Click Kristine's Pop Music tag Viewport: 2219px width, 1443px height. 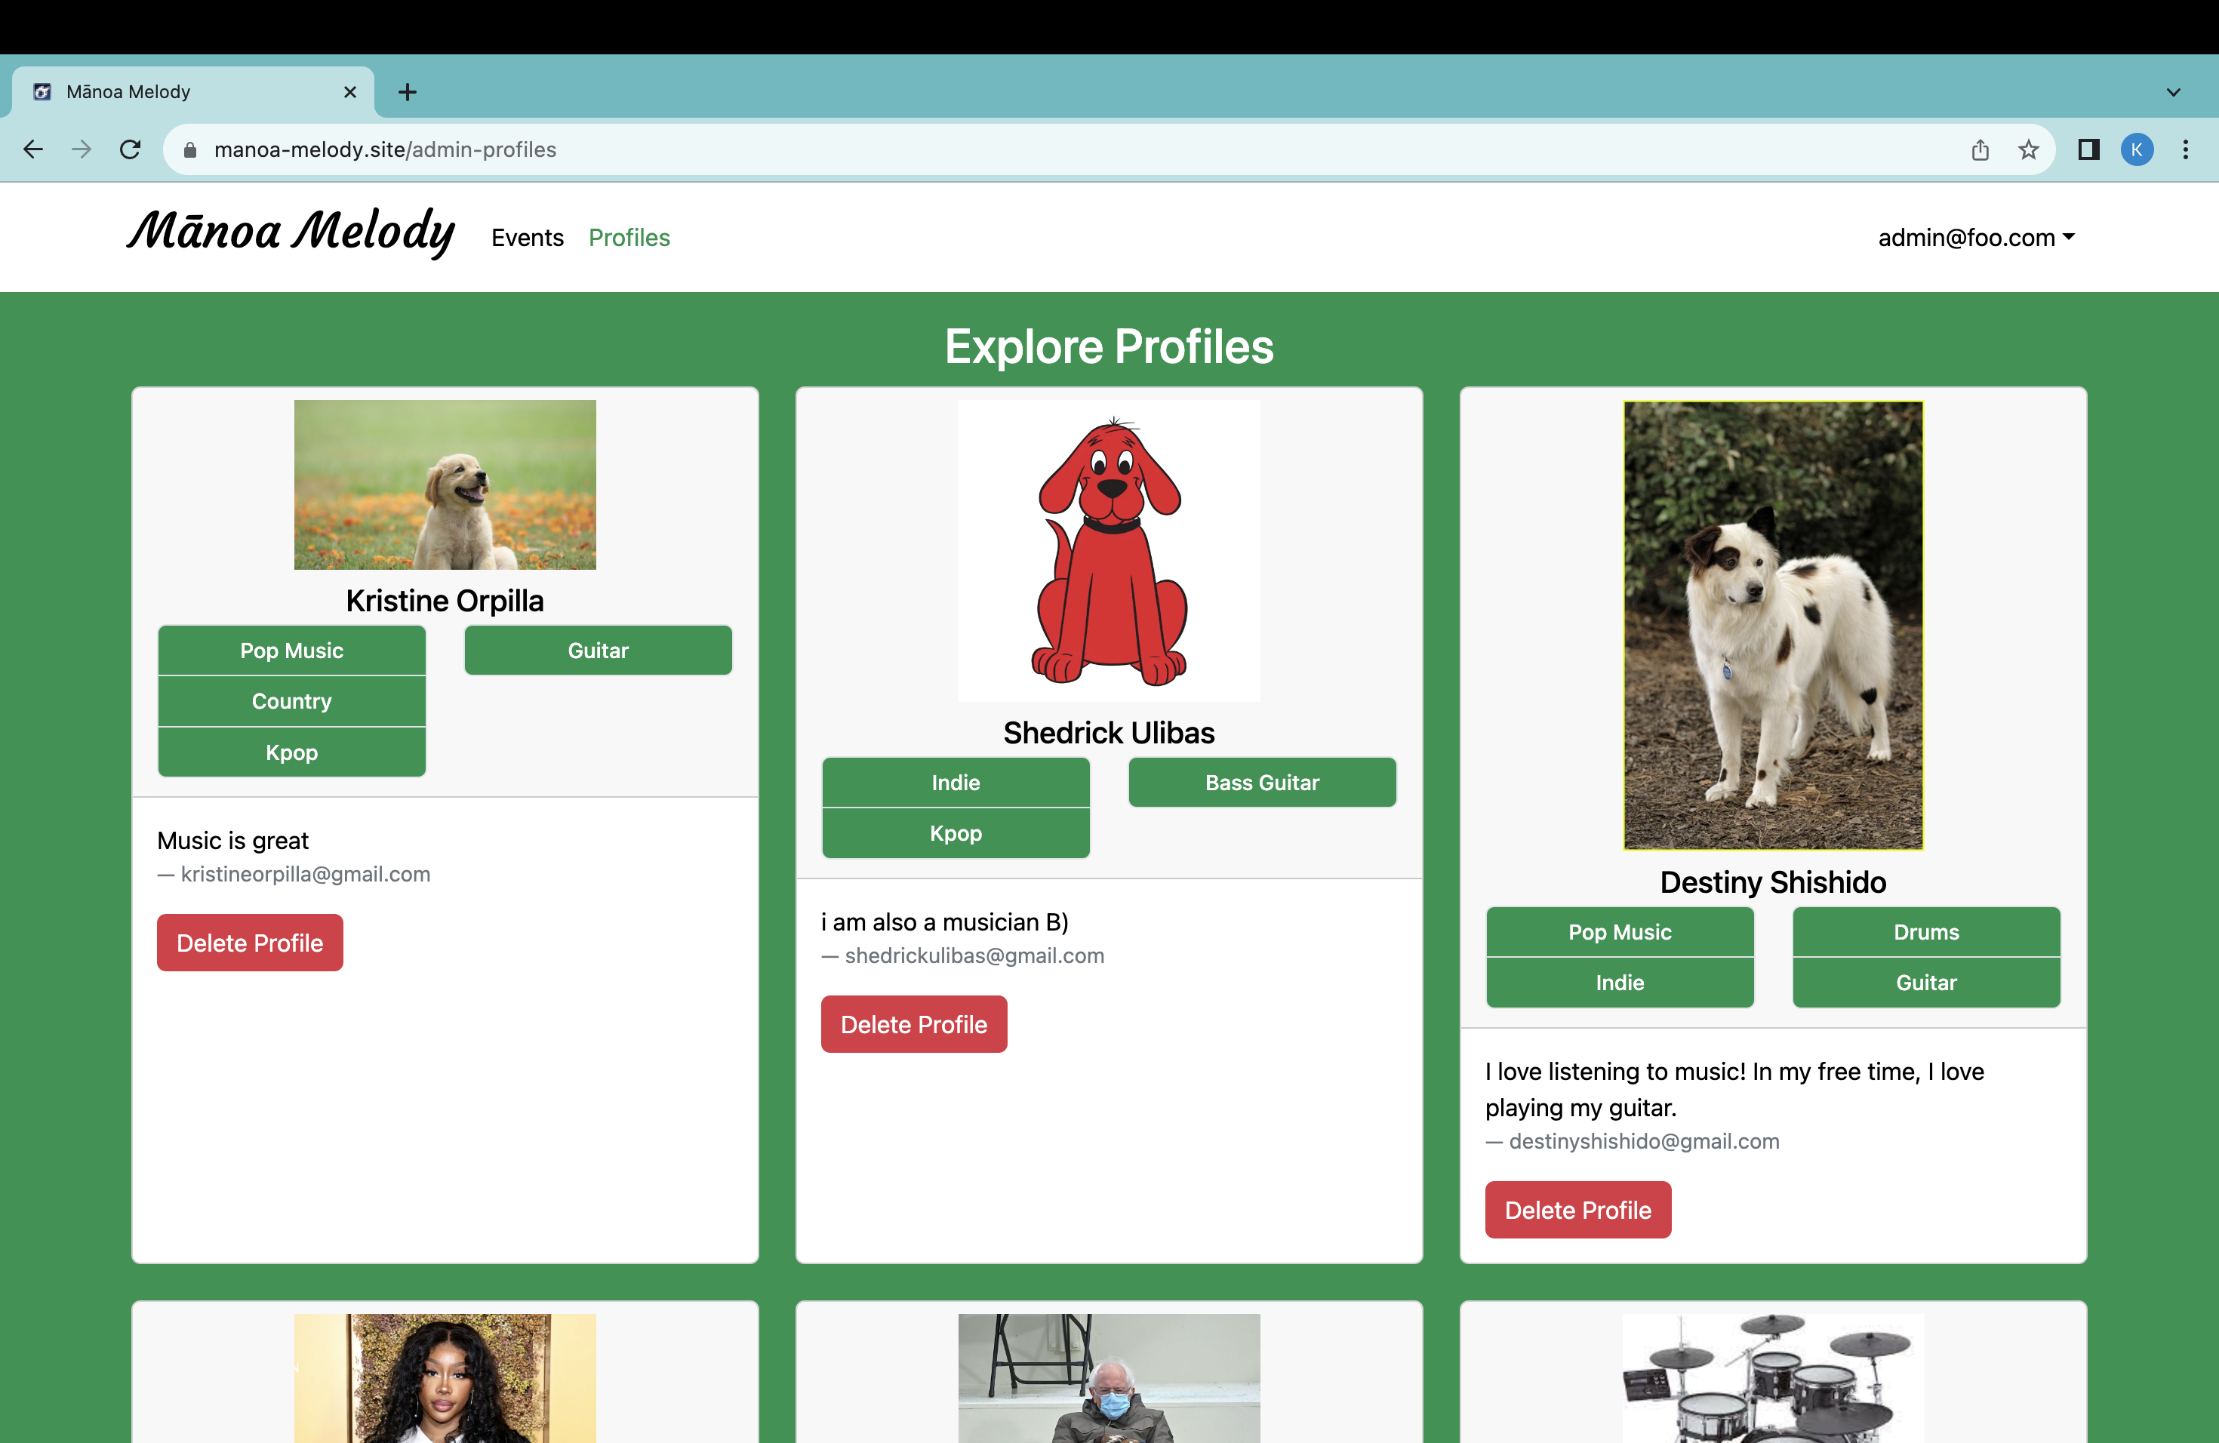pos(292,651)
